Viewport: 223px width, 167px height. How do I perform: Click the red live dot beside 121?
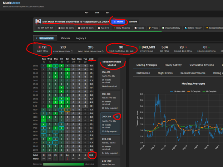point(40,47)
